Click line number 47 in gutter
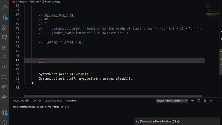Image resolution: width=222 pixels, height=125 pixels. point(17,60)
